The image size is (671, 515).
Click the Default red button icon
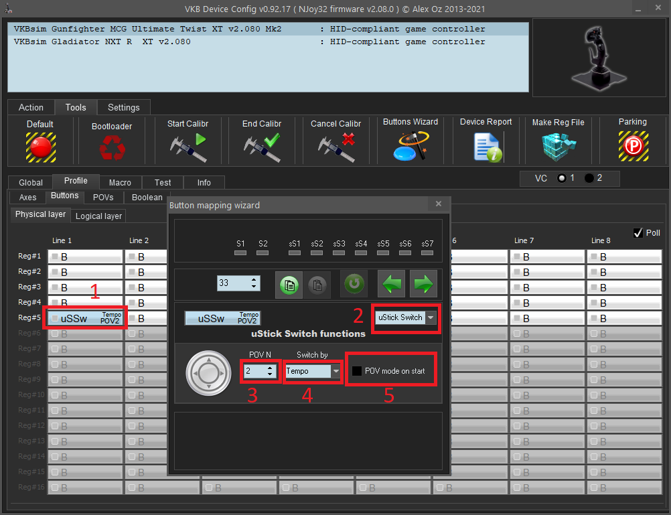click(x=41, y=147)
